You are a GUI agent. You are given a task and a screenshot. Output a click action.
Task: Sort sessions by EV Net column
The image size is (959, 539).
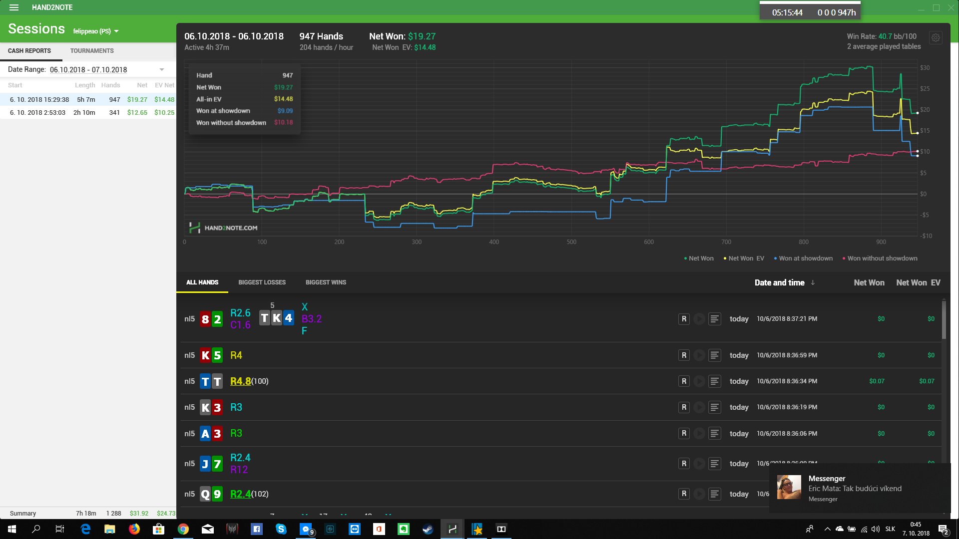164,85
